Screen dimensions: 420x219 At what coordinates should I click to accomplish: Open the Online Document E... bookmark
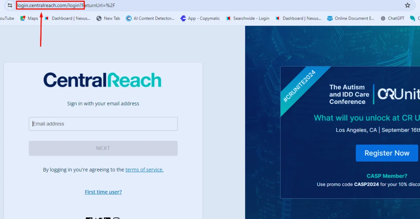[351, 18]
